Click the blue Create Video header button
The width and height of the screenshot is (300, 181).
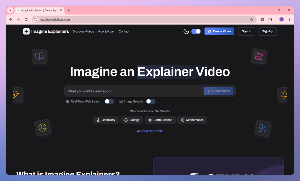pyautogui.click(x=219, y=31)
